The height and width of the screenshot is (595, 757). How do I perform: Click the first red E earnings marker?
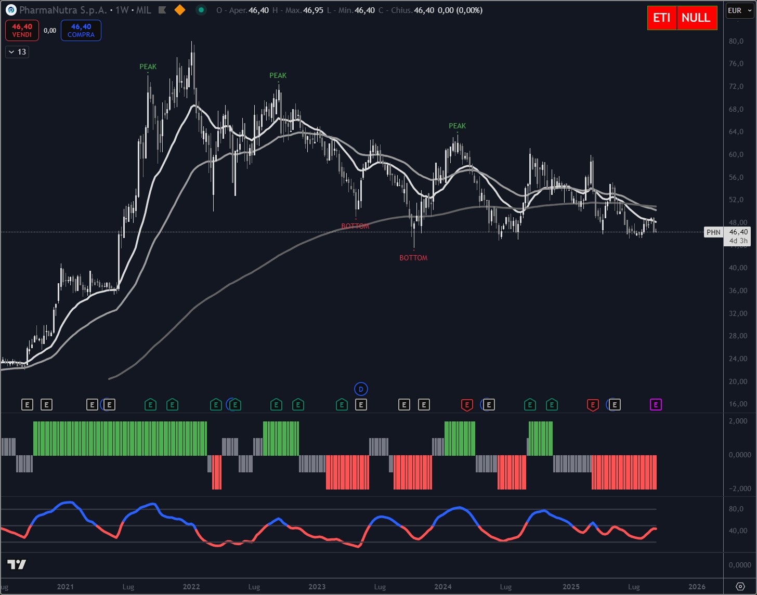tap(467, 404)
